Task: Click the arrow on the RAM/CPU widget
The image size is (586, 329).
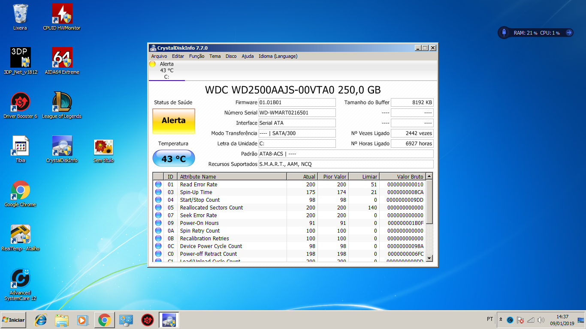Action: 569,33
